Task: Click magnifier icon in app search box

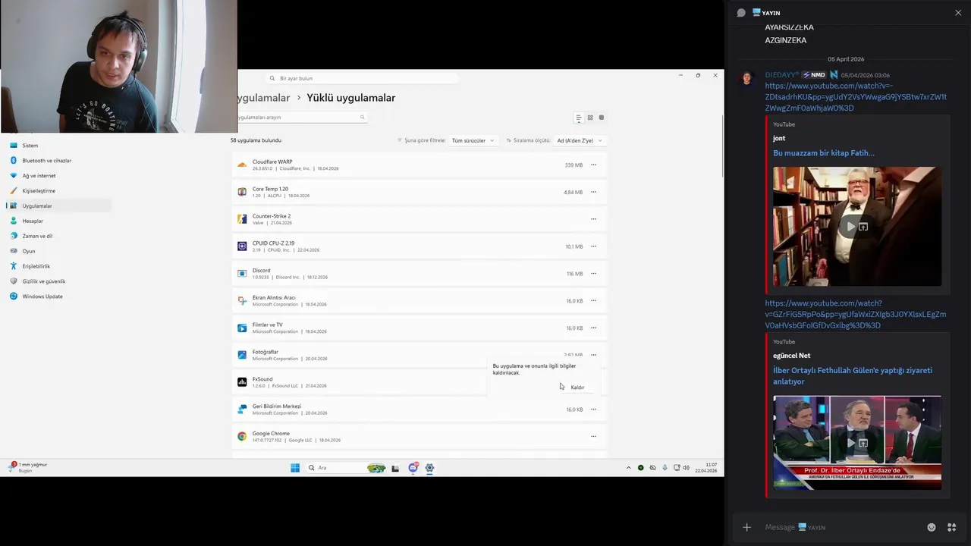Action: pyautogui.click(x=362, y=118)
